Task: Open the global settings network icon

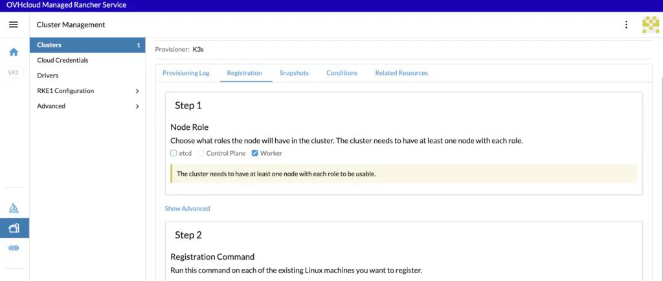Action: coord(14,248)
